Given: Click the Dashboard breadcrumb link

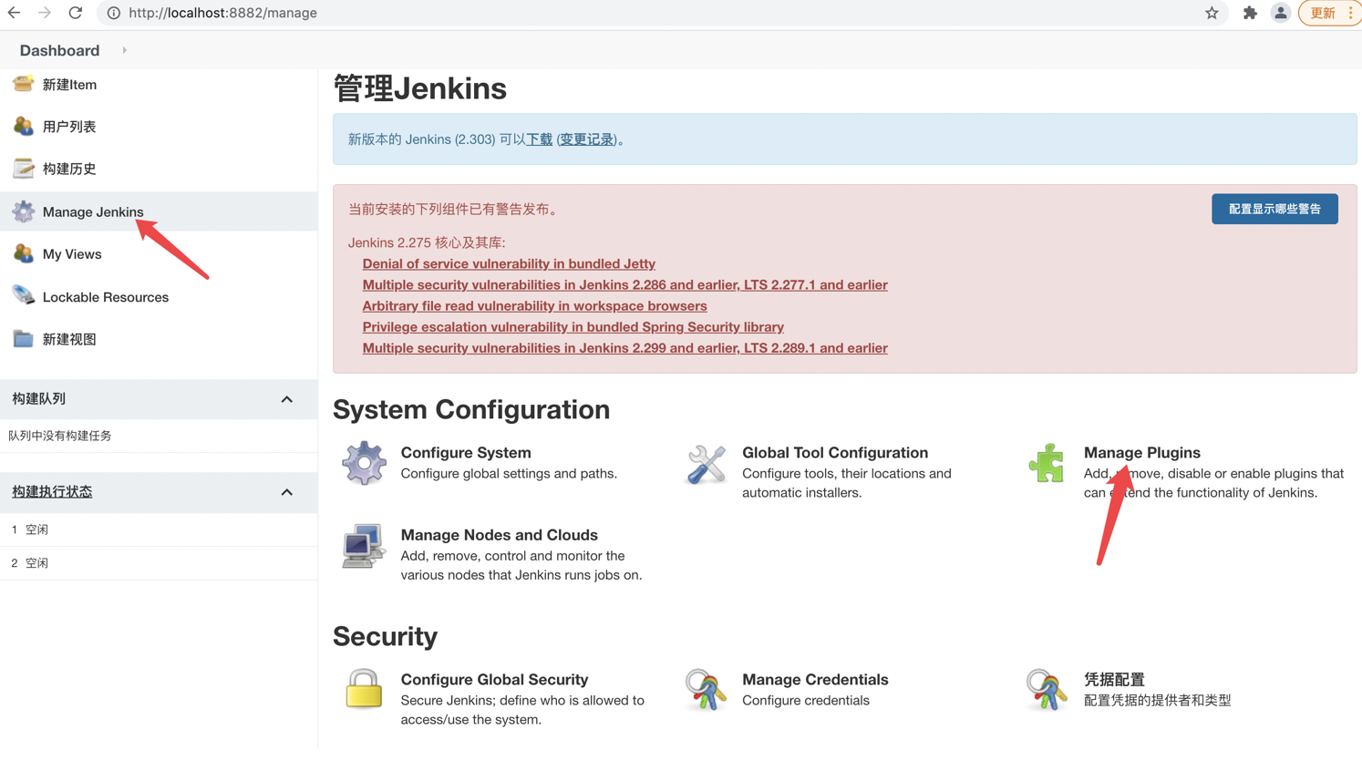Looking at the screenshot, I should (x=59, y=50).
